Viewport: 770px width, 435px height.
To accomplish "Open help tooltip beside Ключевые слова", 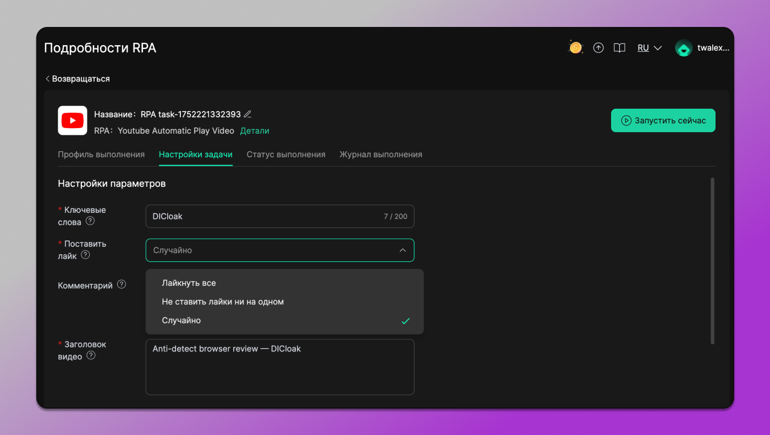I will [91, 222].
